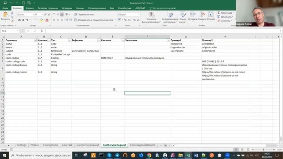Decrease decimal places icon
283x159 pixels.
(x=138, y=20)
